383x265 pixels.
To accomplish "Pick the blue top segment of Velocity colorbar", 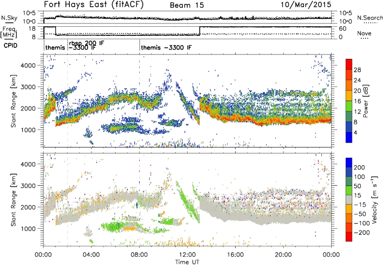I will (349, 163).
